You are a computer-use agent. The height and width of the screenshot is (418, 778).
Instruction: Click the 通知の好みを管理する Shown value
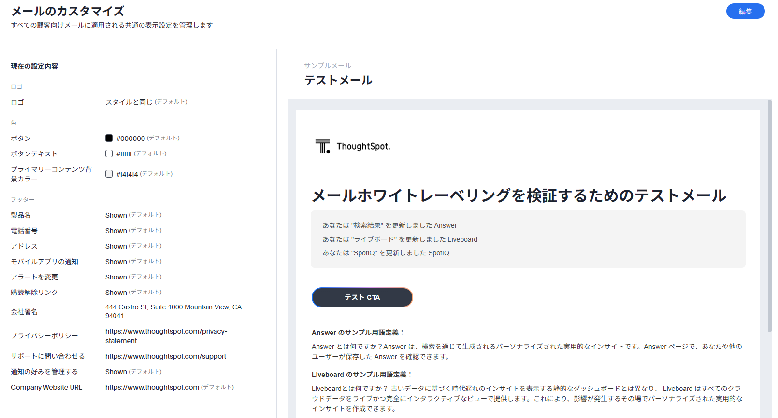point(116,372)
